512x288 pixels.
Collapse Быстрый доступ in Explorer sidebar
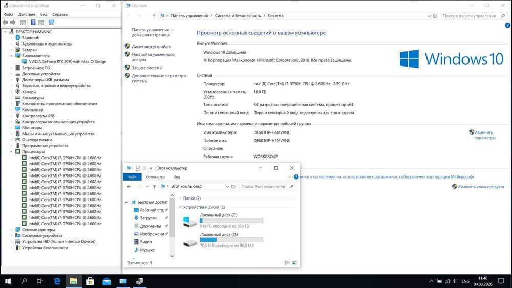point(126,202)
